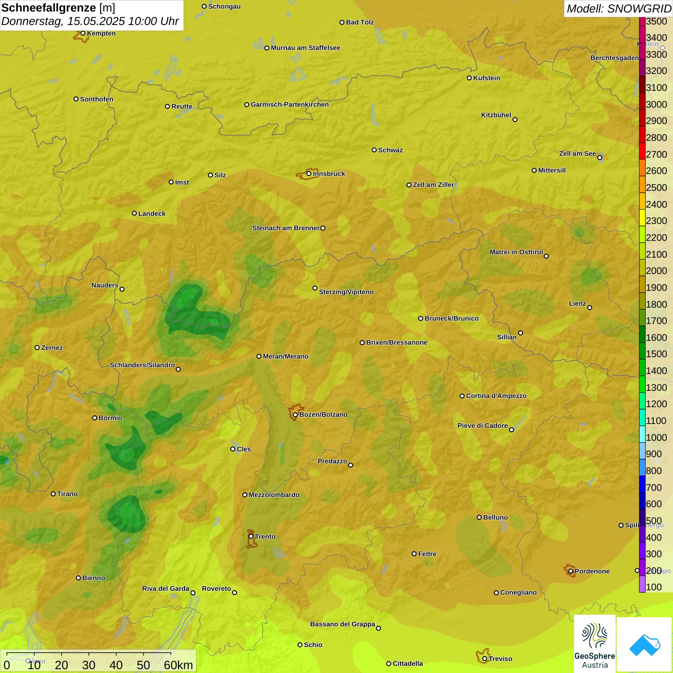673x673 pixels.
Task: Click the Kufstein location dot
Action: point(469,78)
